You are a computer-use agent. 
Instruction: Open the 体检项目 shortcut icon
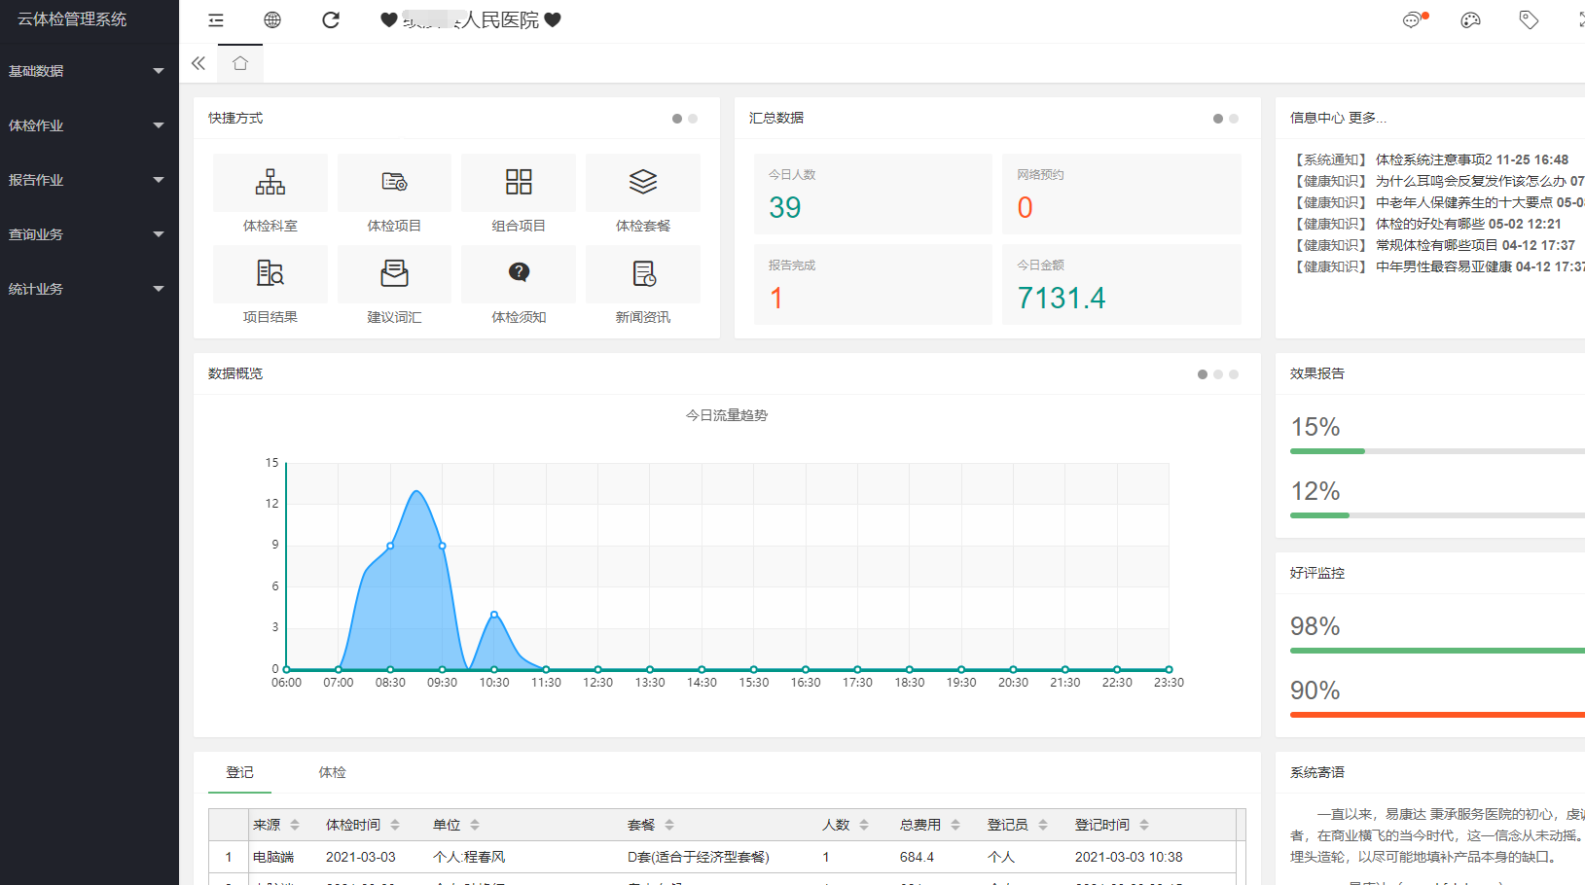394,183
